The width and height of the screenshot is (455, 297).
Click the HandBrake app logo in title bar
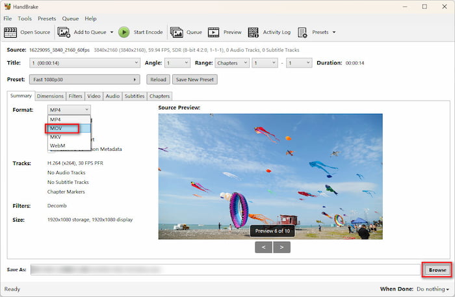point(7,6)
